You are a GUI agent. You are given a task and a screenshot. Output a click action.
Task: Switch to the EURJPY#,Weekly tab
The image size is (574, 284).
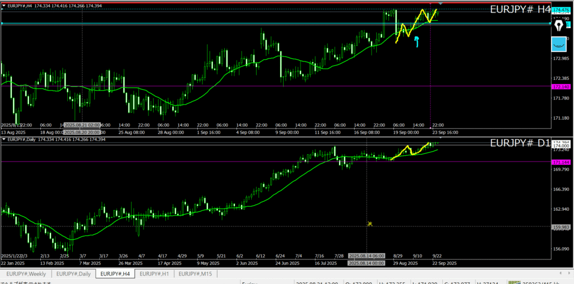[26, 273]
